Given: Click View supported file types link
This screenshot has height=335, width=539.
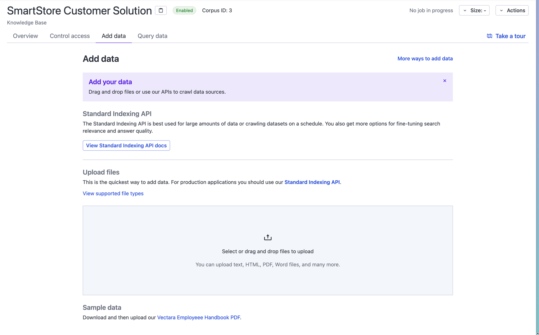Looking at the screenshot, I should pos(113,194).
